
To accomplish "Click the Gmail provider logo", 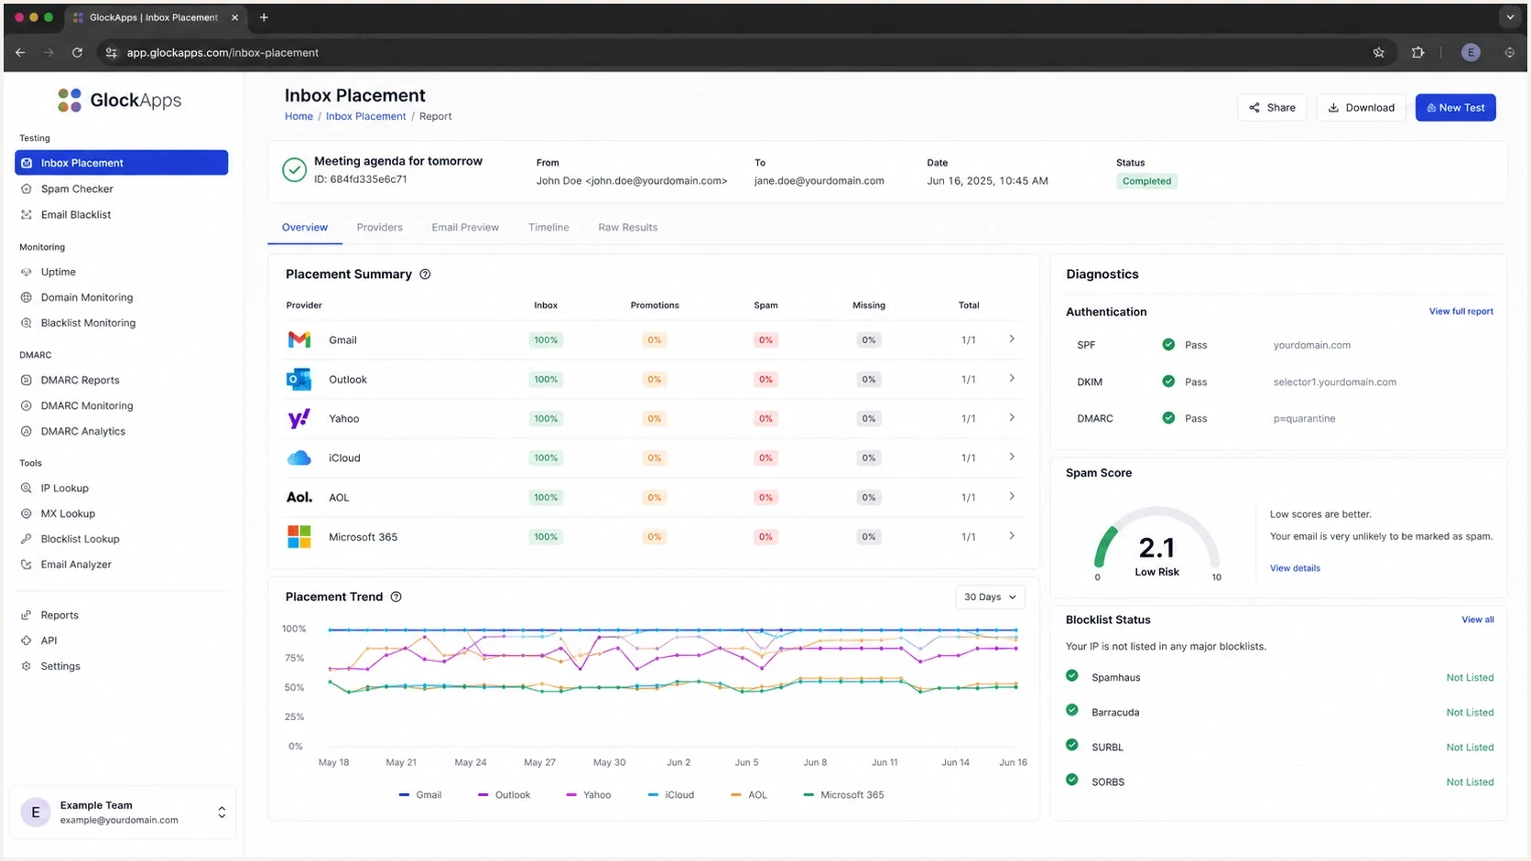I will coord(299,339).
